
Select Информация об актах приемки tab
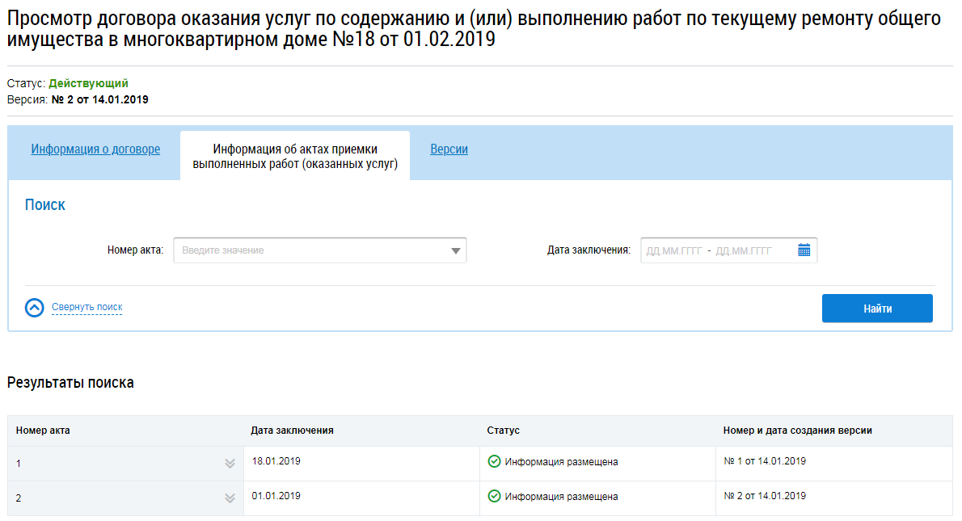point(295,157)
